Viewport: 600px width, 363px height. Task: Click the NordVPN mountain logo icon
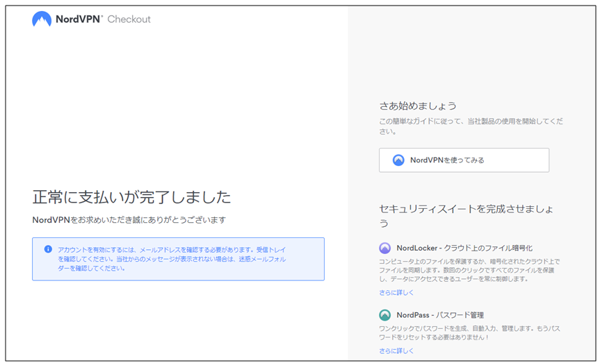click(x=42, y=19)
